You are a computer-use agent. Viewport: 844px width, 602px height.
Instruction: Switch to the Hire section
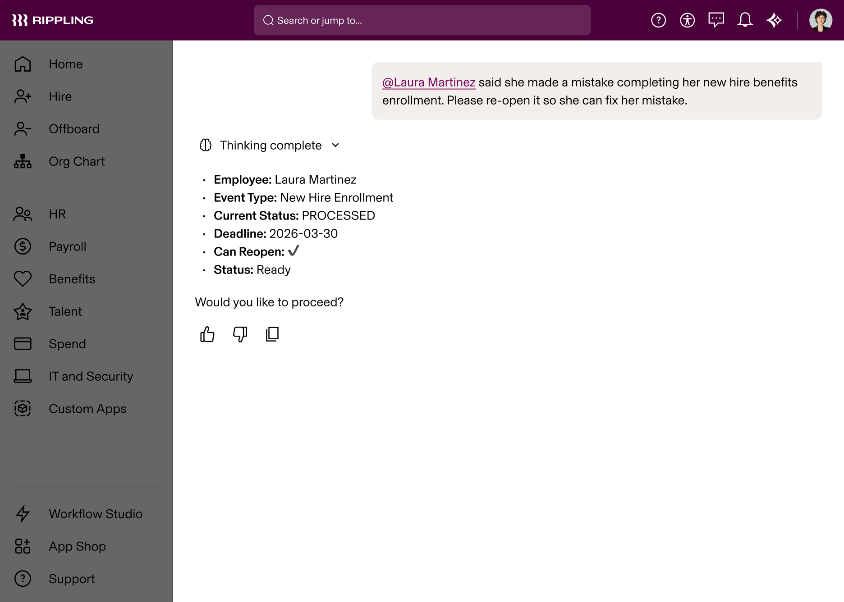60,96
